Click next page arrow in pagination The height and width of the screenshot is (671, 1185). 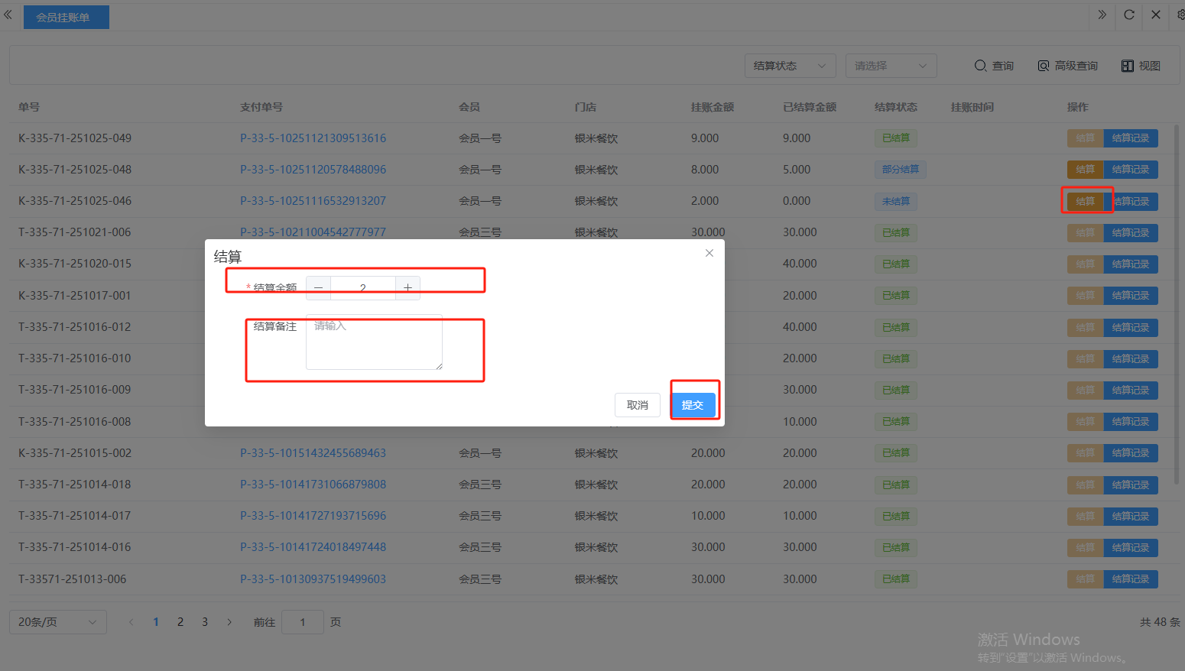[x=229, y=622]
